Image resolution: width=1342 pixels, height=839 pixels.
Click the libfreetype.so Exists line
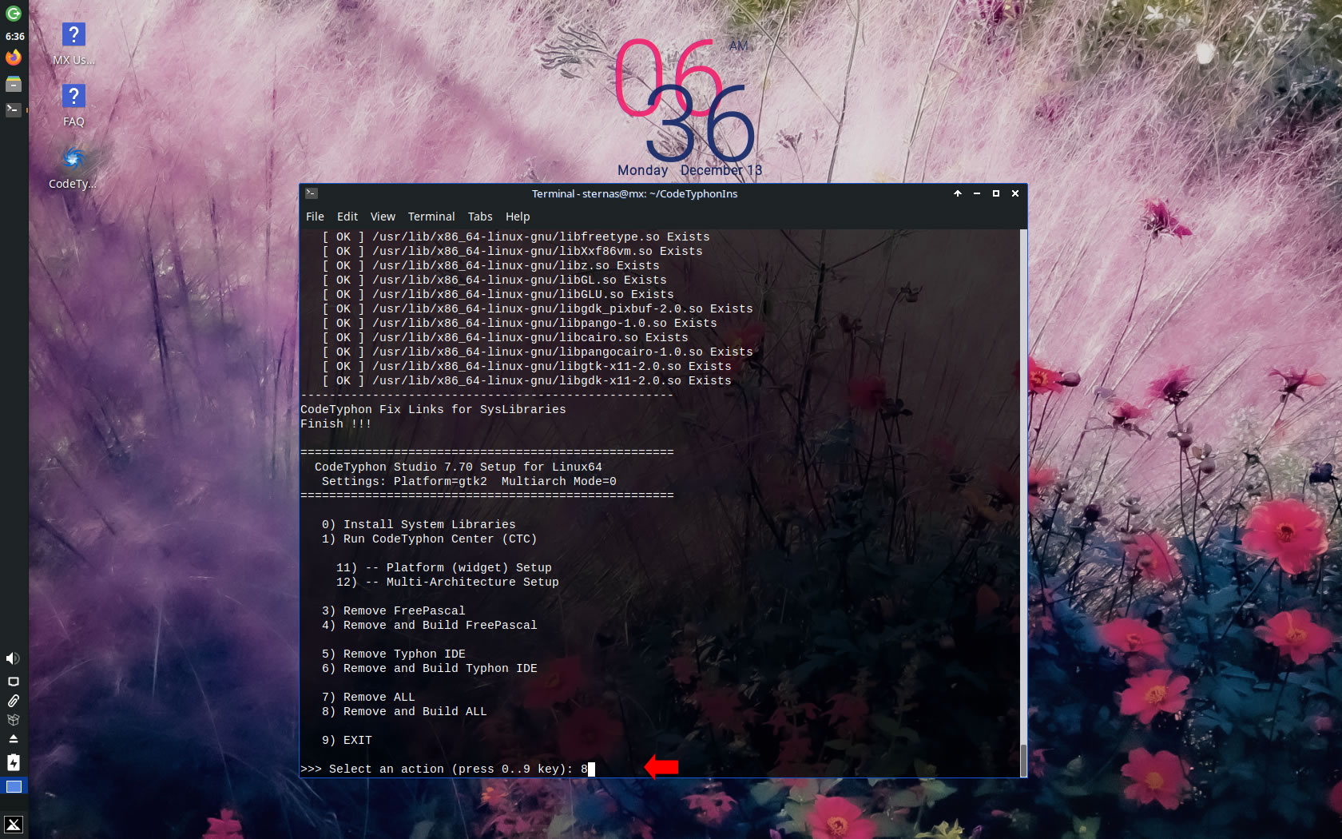pos(515,237)
